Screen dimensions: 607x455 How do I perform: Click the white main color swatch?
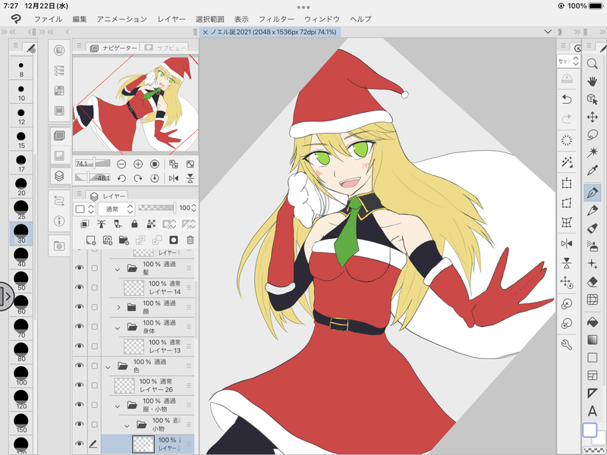coord(590,430)
